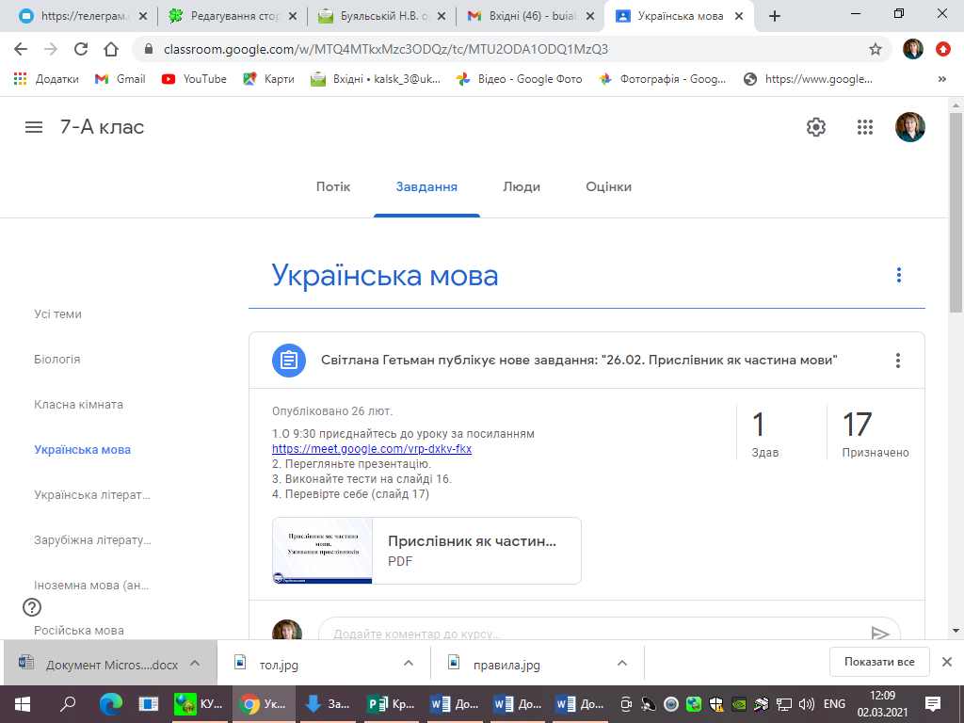Open three-dot menu for Українська мова topic
Viewport: 964px width, 723px height.
[899, 275]
